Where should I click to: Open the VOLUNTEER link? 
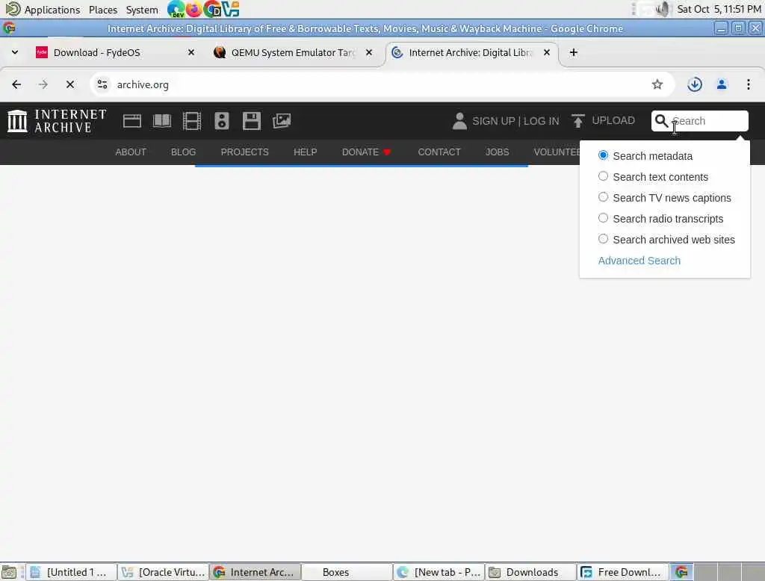[x=557, y=152]
